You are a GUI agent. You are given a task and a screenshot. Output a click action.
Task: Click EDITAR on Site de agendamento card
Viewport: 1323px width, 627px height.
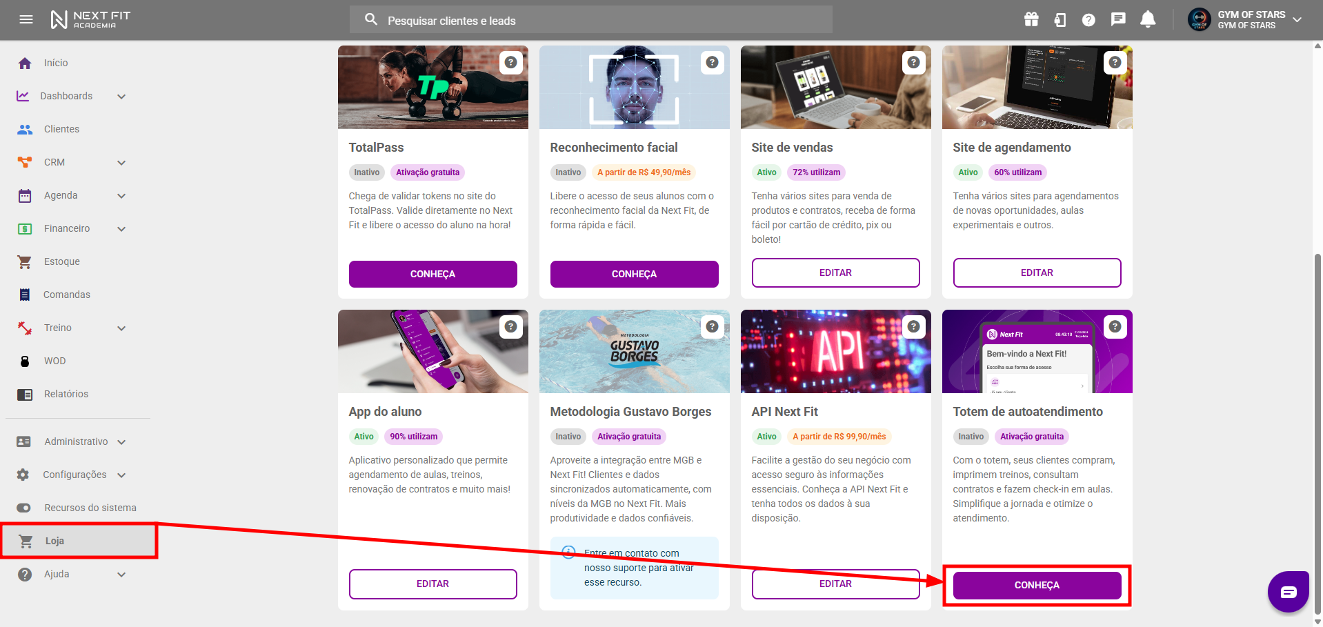click(x=1037, y=272)
